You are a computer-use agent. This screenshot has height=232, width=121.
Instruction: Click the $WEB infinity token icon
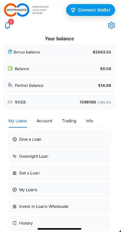click(10, 102)
